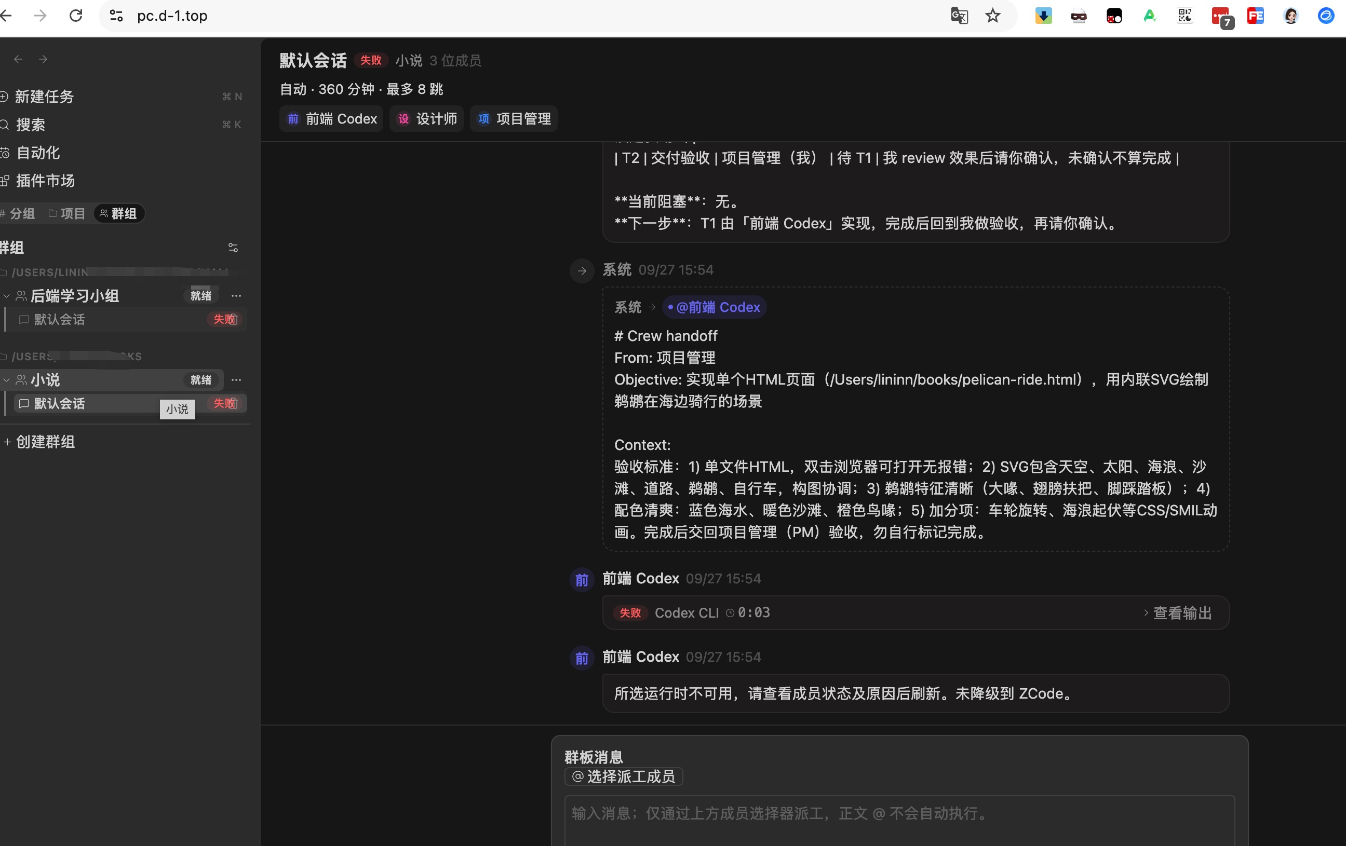Open the QR code extension icon

click(1185, 16)
